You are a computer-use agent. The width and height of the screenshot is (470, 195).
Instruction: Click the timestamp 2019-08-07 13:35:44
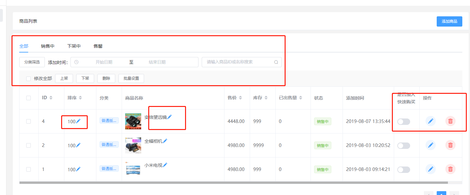pos(368,121)
